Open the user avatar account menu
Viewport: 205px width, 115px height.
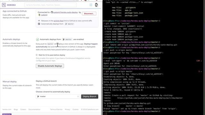tap(96, 5)
